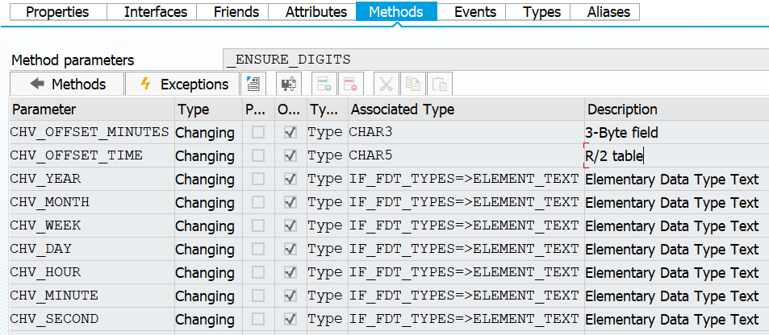The image size is (769, 335).
Task: Click the Typing method cell for CHV_DAY
Action: tap(327, 250)
